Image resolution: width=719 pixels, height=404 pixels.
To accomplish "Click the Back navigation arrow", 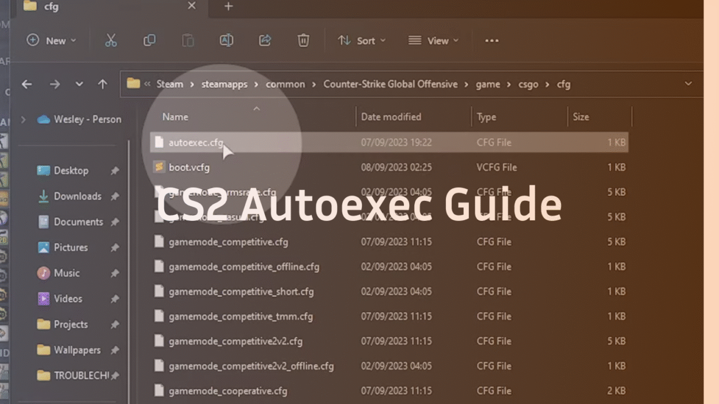I will point(27,84).
